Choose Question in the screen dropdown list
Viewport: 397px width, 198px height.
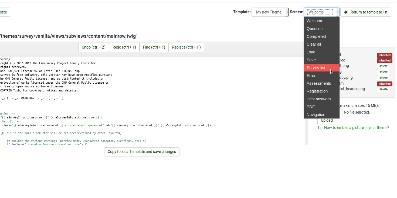(x=314, y=29)
